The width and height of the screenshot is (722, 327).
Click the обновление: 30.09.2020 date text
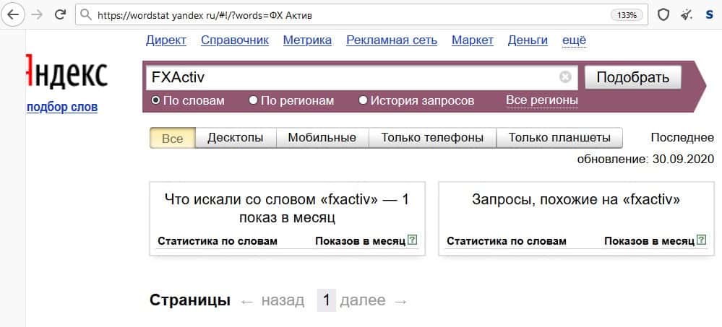(x=645, y=159)
